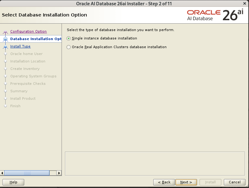Screen dimensions: 249x188
Task: Click the Oracle AI Database 26ai logo
Action: click(215, 15)
